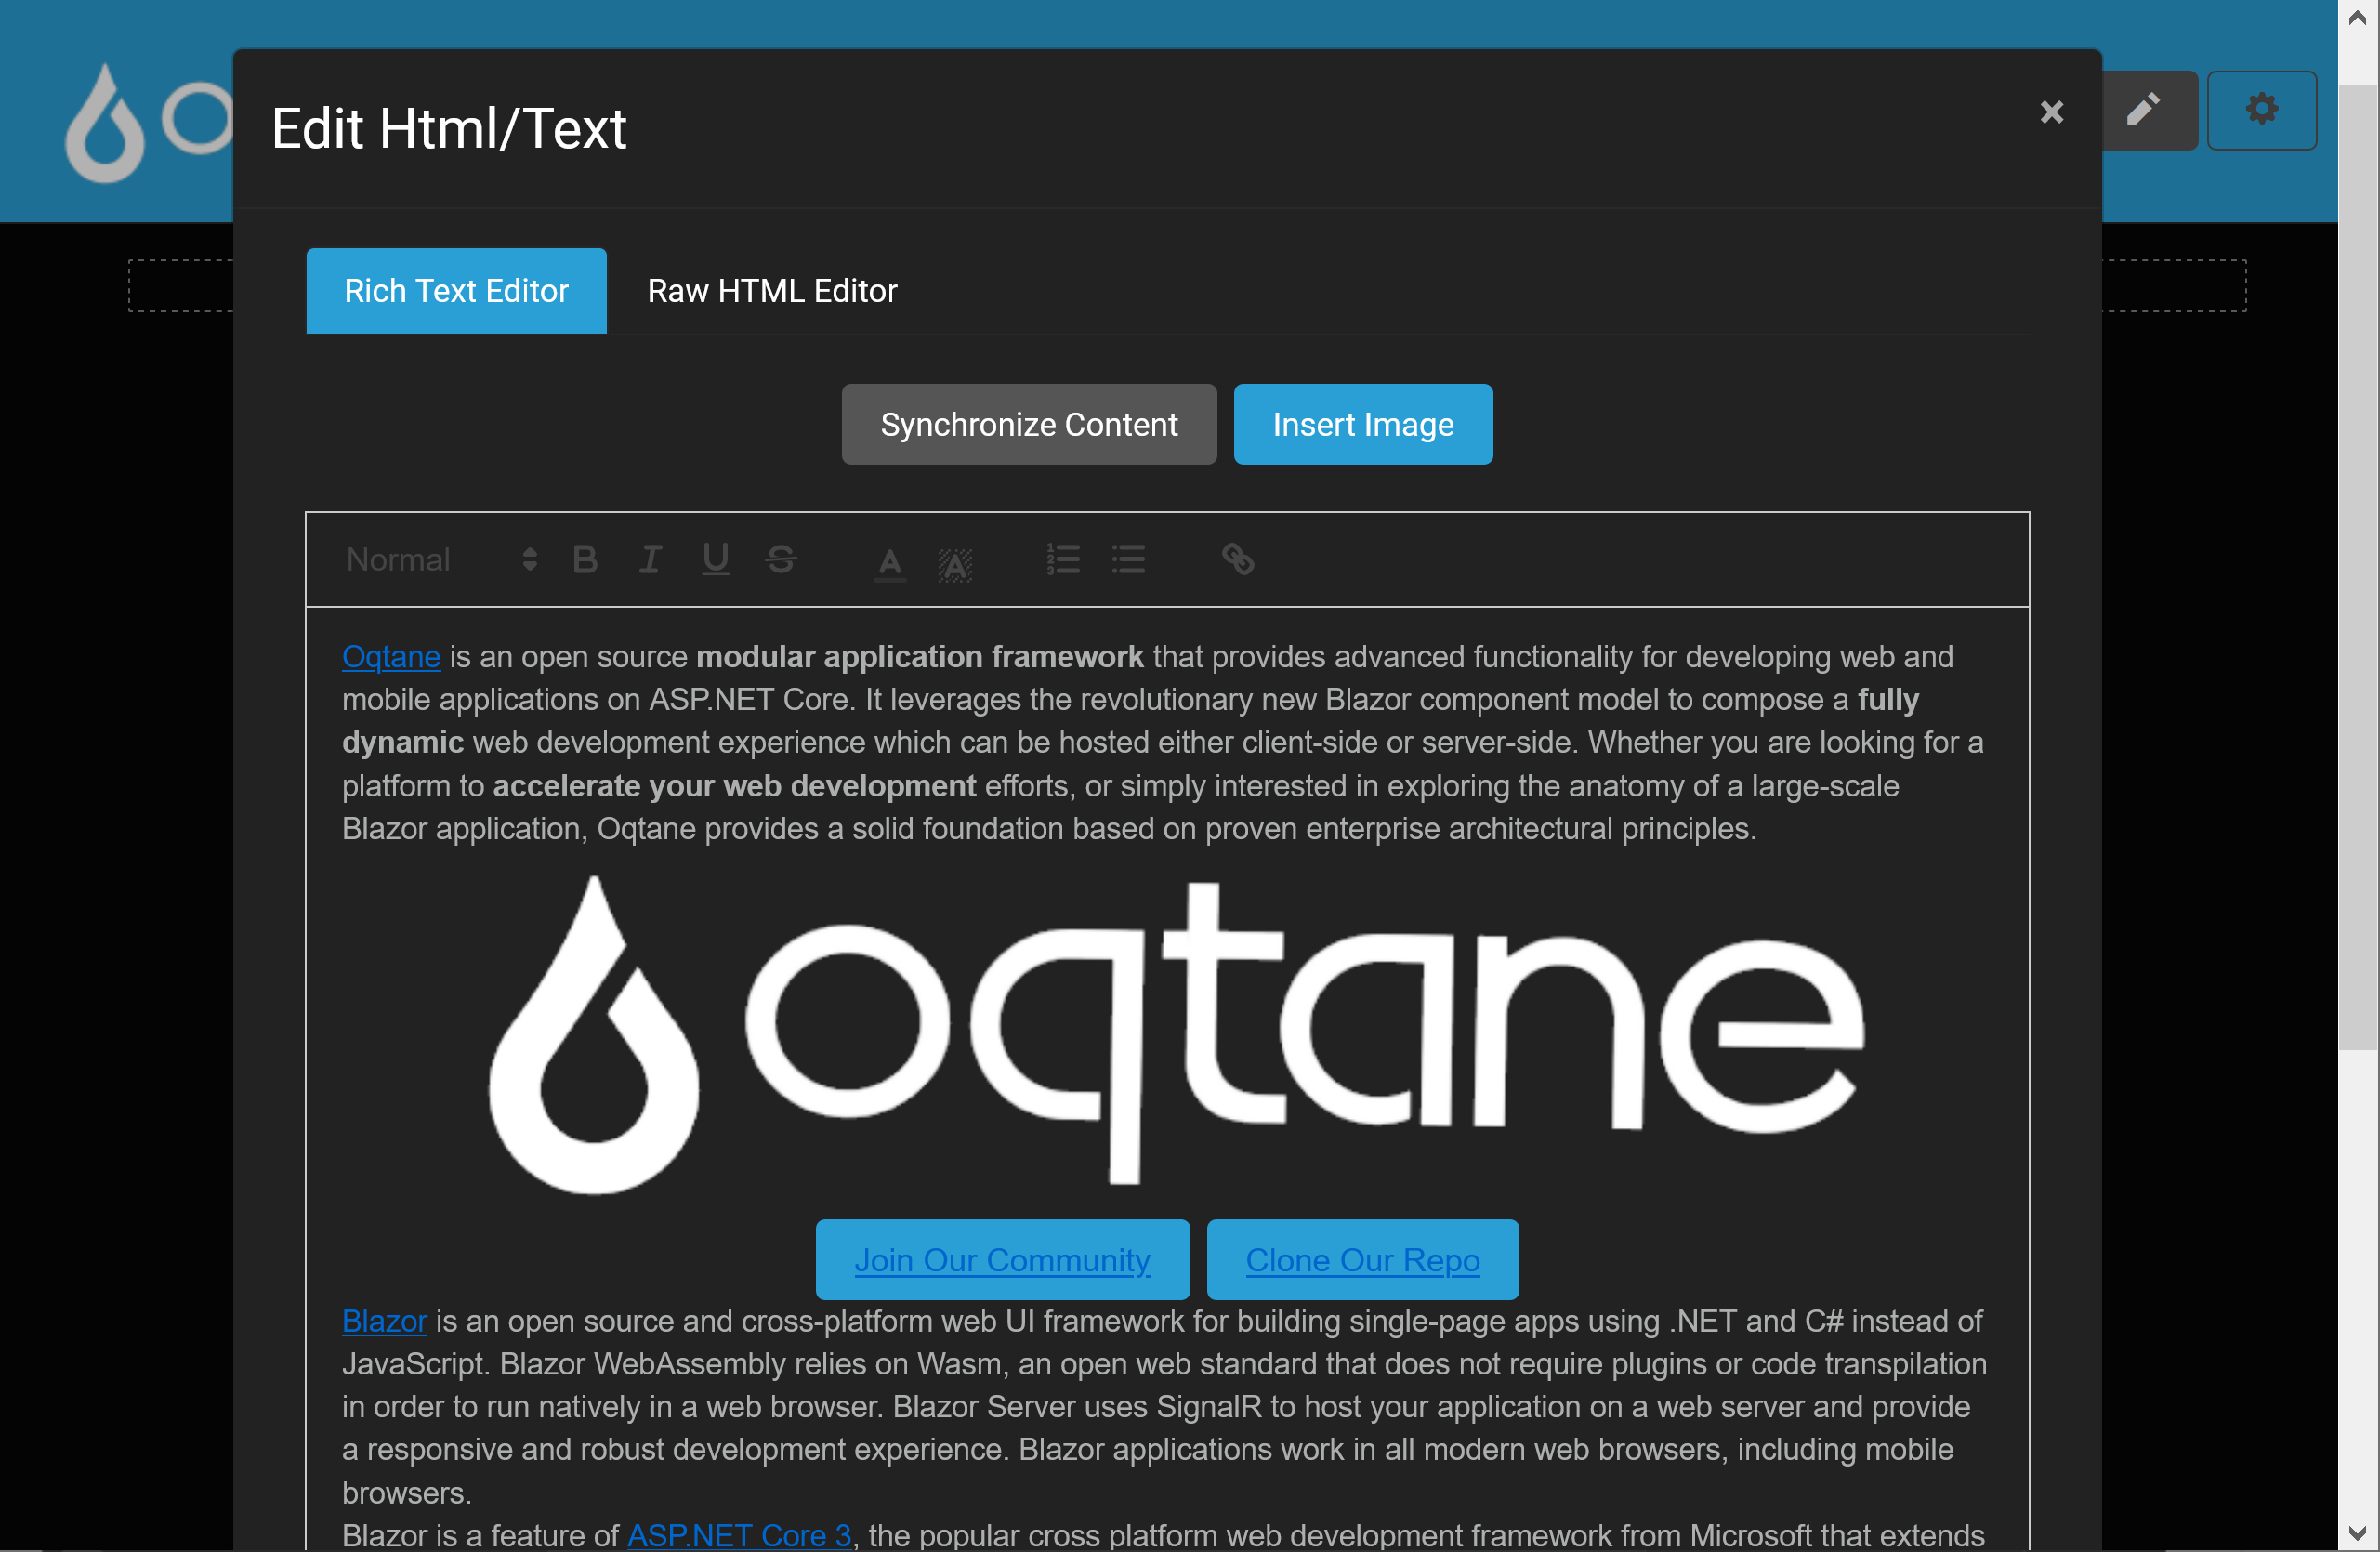Open the gear settings button
Viewport: 2380px width, 1552px height.
pos(2261,109)
